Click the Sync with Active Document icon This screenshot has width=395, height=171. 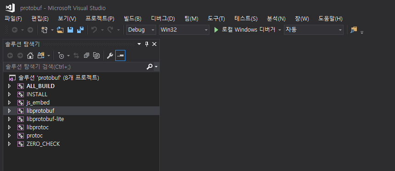pyautogui.click(x=76, y=55)
